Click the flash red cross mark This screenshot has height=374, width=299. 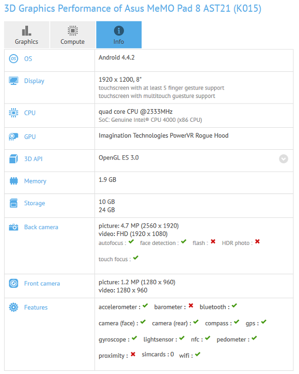213,242
